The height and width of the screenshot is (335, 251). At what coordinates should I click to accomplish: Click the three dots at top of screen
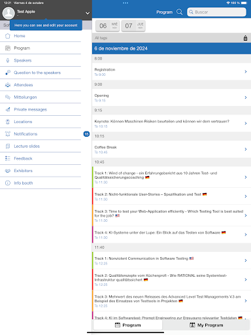point(125,3)
